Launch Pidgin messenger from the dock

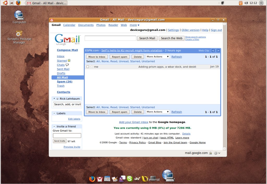[x=122, y=179]
